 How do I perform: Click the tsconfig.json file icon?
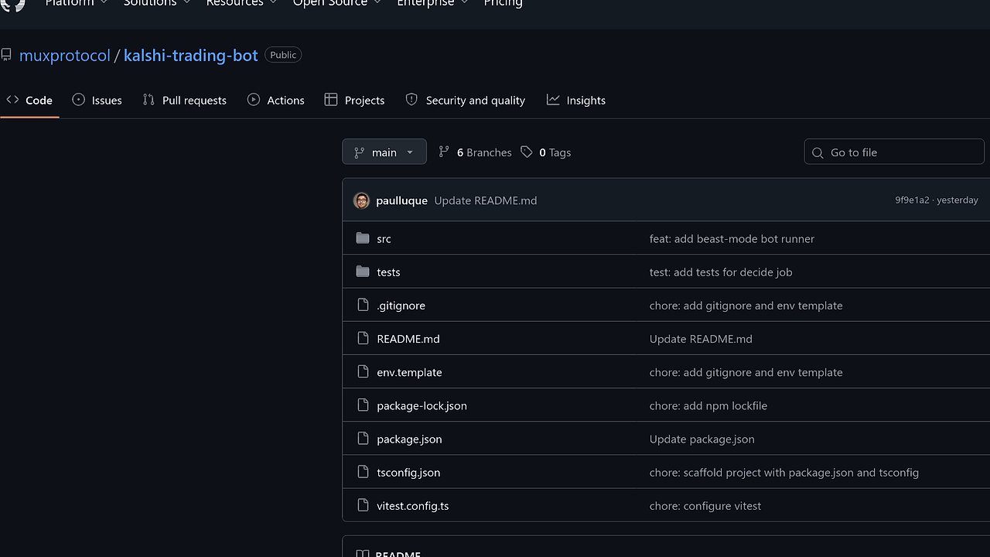tap(363, 471)
